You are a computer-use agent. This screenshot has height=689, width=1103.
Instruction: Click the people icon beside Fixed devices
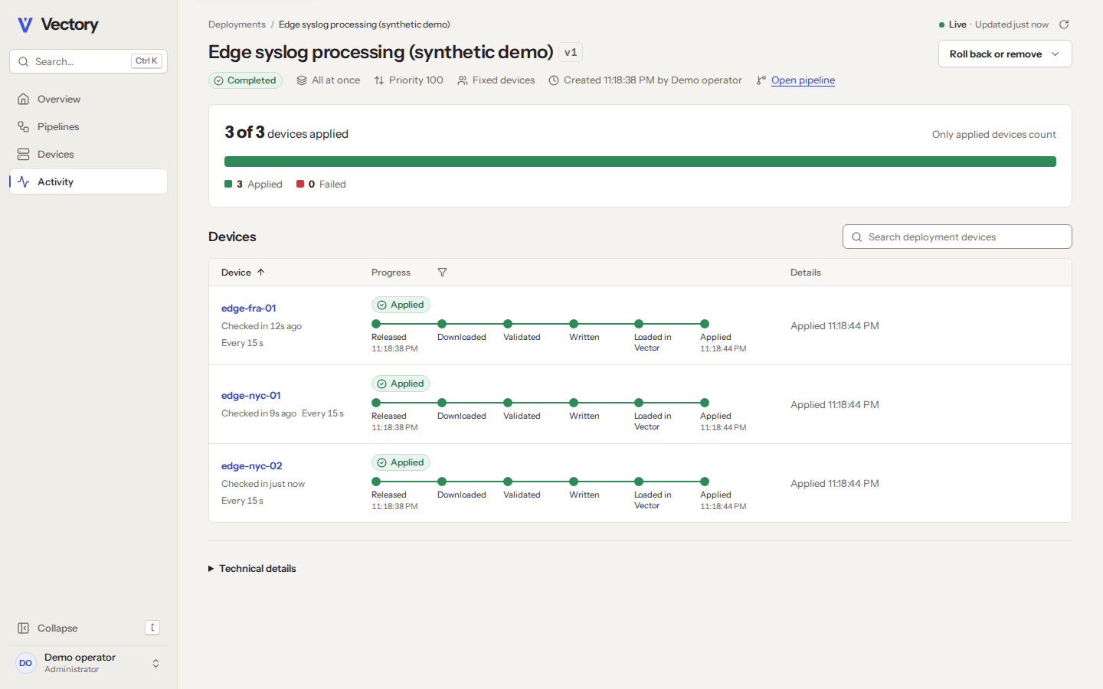pos(463,80)
